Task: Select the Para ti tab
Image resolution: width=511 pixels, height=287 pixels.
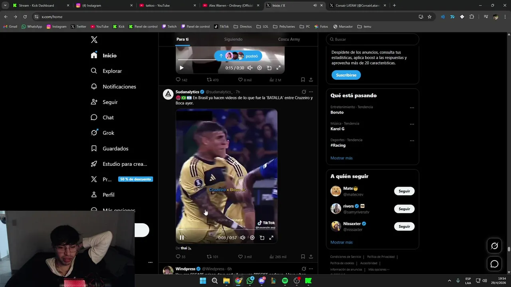Action: click(182, 39)
